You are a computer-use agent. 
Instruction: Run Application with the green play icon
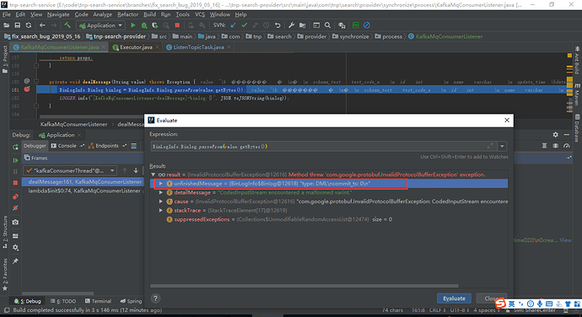[x=133, y=25]
